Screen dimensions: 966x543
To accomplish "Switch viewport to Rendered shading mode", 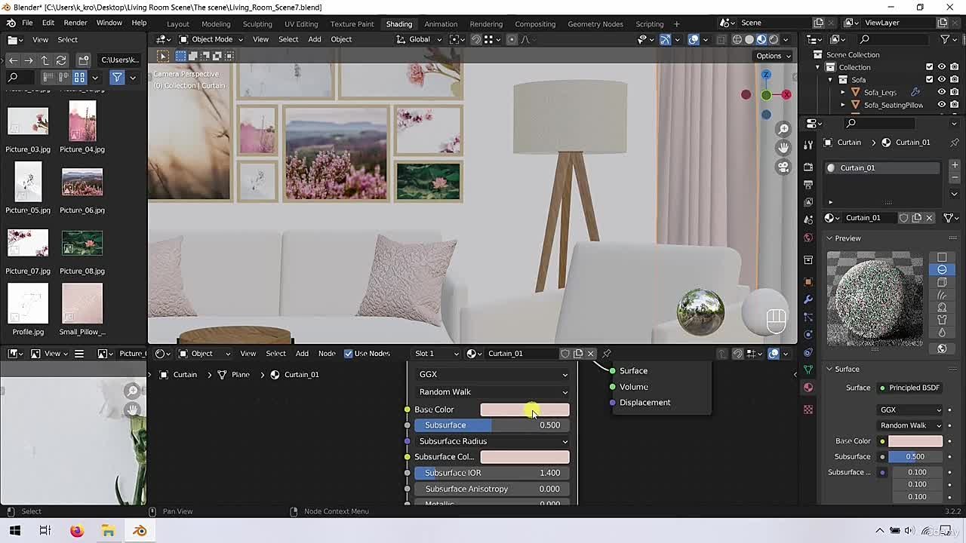I will pyautogui.click(x=774, y=39).
